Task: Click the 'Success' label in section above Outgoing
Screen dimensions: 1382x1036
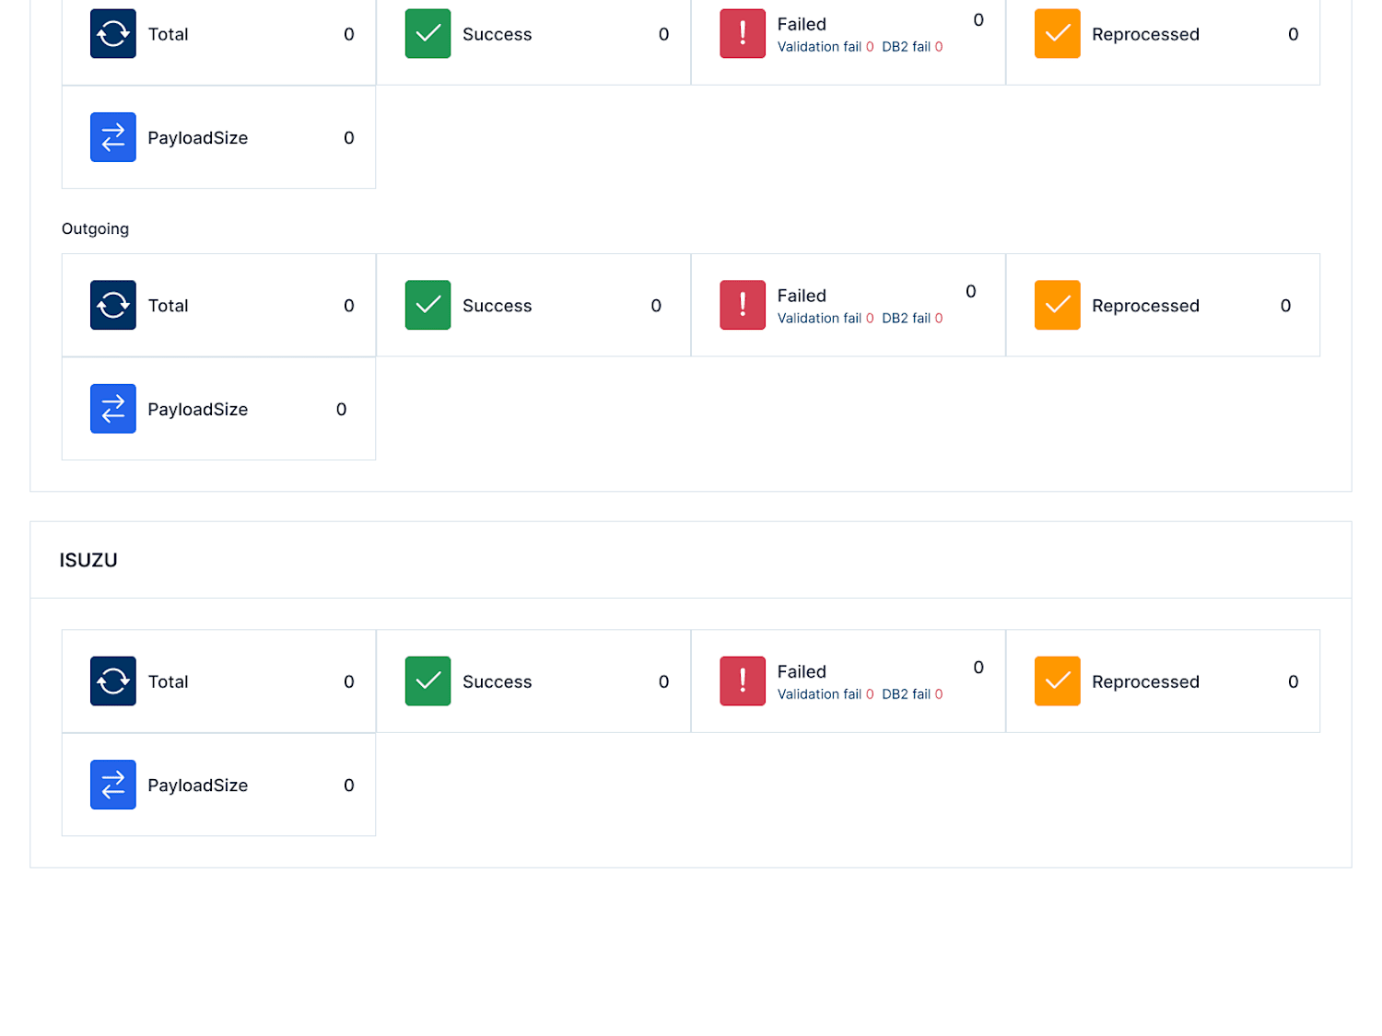Action: [x=497, y=34]
